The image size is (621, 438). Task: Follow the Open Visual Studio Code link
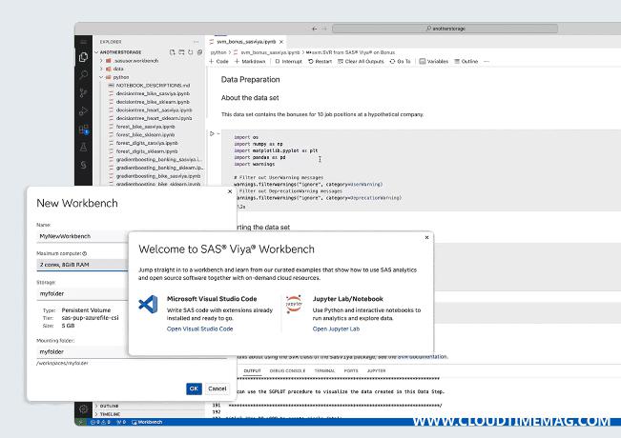point(200,328)
